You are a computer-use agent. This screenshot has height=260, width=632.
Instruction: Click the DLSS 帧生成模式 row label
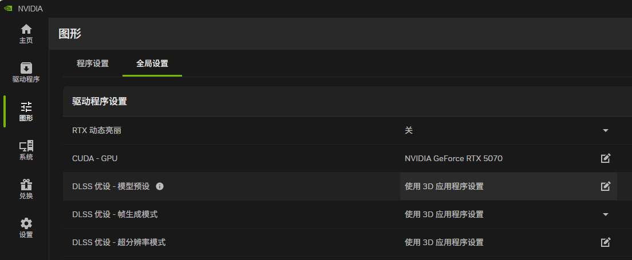[114, 214]
